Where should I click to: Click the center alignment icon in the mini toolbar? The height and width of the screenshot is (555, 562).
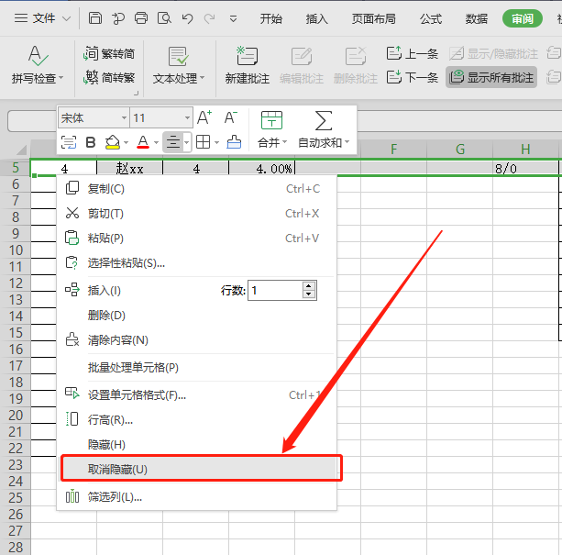[x=173, y=142]
